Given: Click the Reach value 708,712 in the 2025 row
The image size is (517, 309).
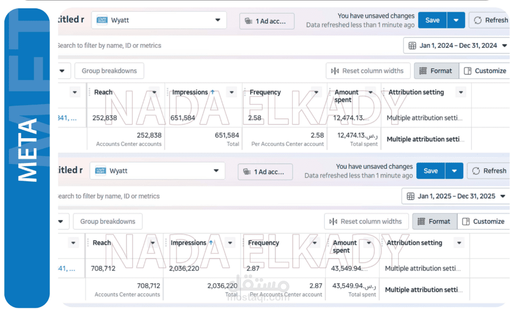Looking at the screenshot, I should 103,269.
